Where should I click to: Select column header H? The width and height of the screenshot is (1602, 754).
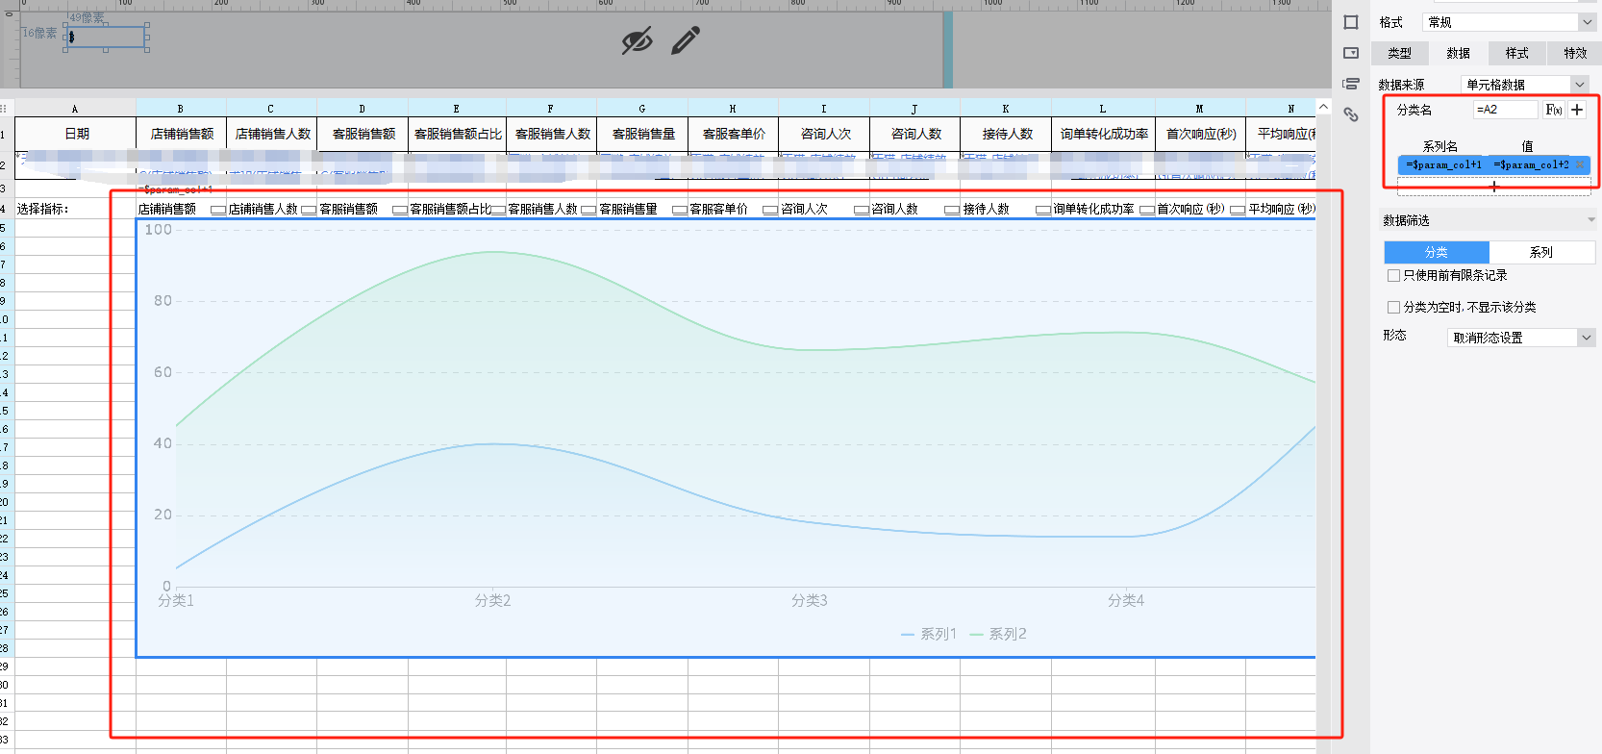point(733,109)
